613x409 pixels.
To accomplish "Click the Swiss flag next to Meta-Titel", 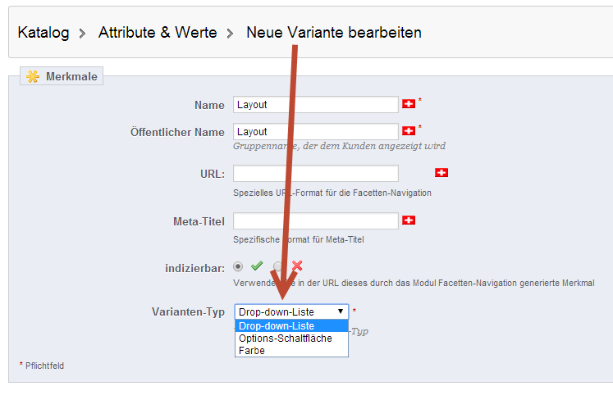I will (x=409, y=220).
